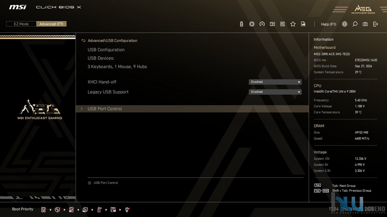Click the info icon beside the USB Port Control description

click(x=89, y=183)
